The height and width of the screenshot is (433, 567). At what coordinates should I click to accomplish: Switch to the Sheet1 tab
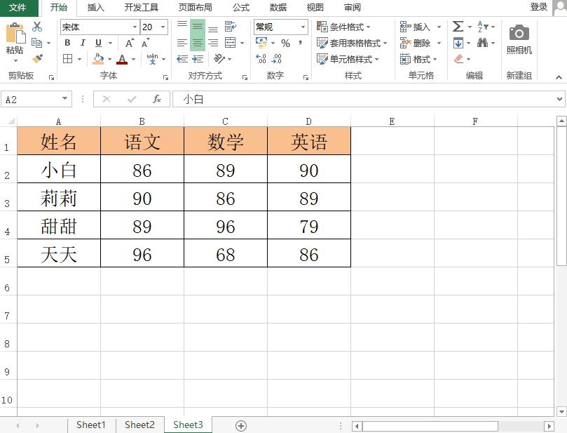click(x=90, y=425)
